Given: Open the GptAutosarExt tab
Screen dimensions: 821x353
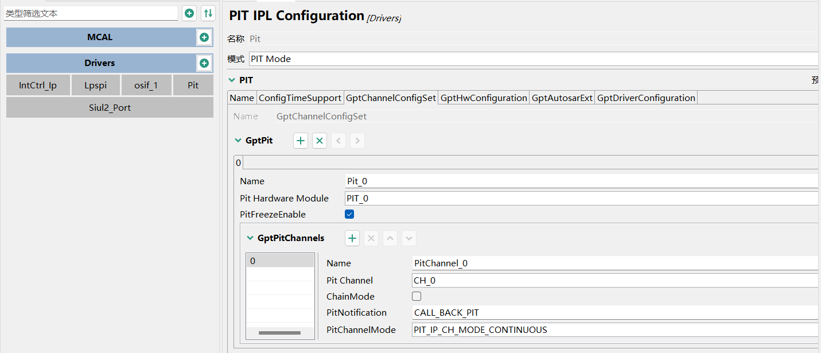Looking at the screenshot, I should pos(562,98).
